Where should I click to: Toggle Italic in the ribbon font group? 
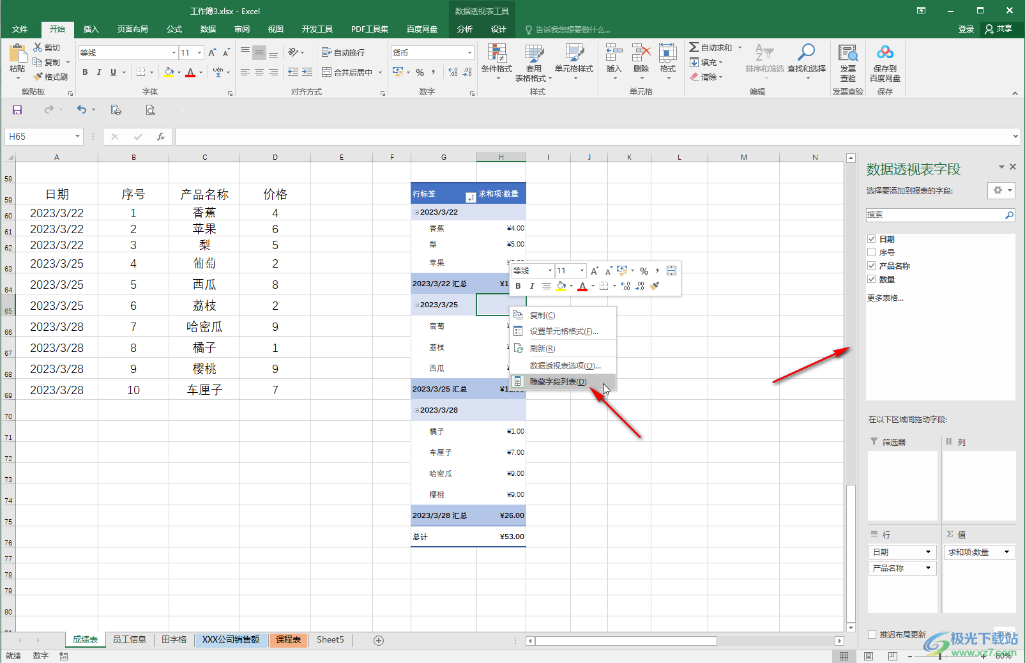coord(99,72)
